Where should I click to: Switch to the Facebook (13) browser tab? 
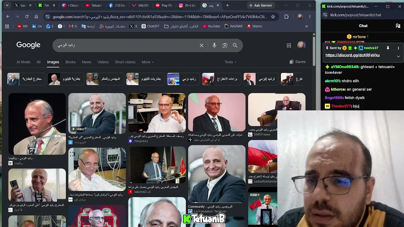click(117, 5)
